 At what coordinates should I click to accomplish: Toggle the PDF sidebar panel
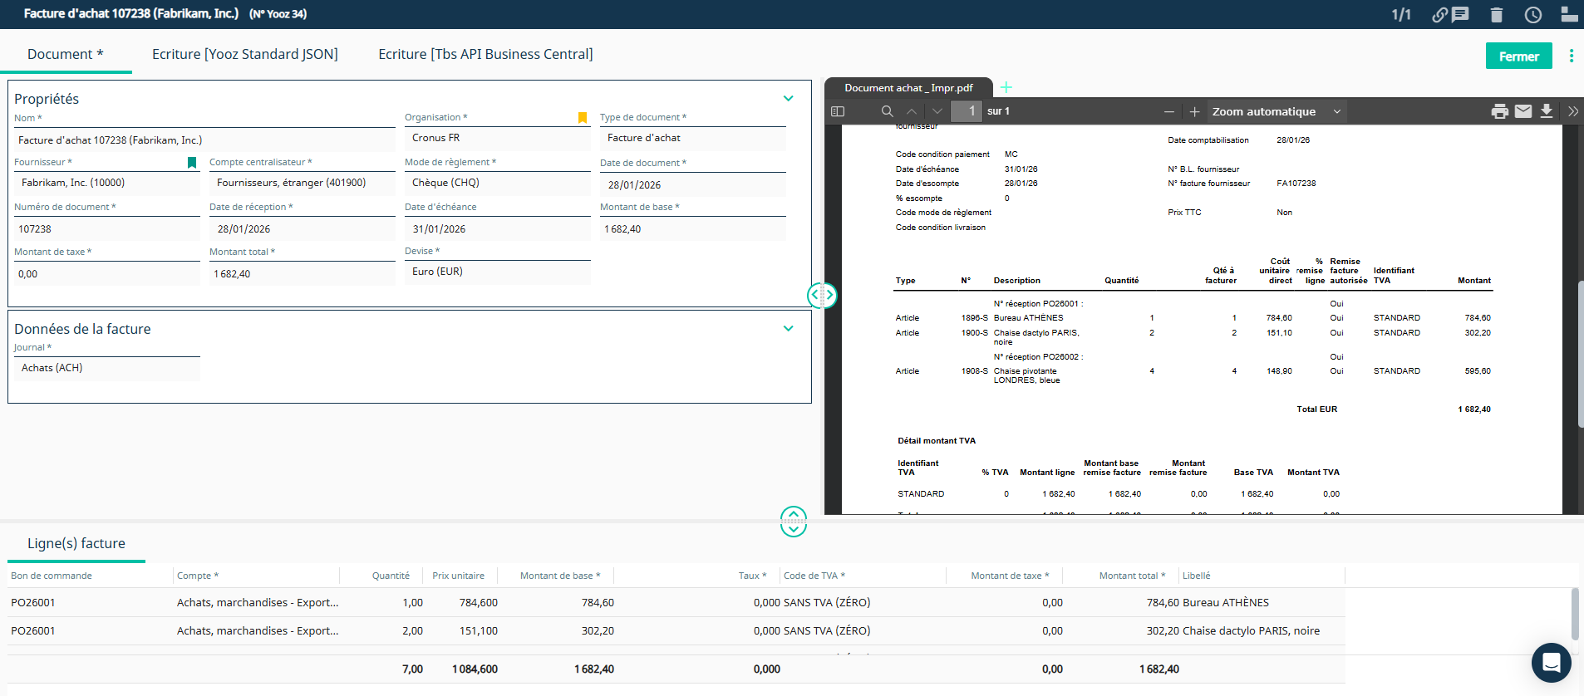(838, 111)
